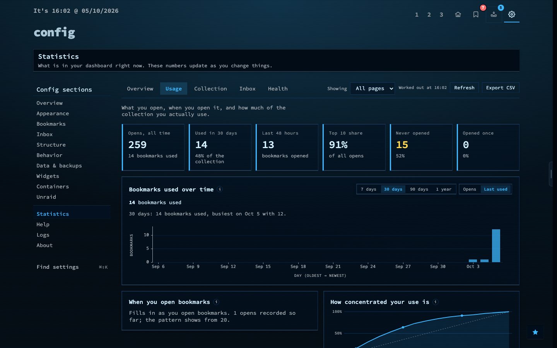
Task: Set the chart range to 30 days
Action: [393, 189]
